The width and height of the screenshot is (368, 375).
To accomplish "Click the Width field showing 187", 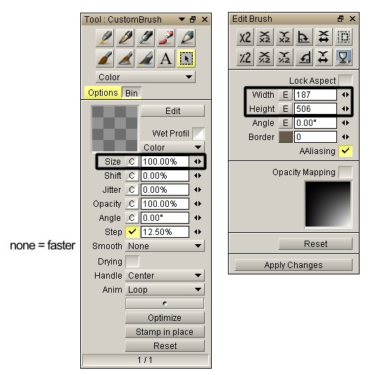I will [315, 95].
